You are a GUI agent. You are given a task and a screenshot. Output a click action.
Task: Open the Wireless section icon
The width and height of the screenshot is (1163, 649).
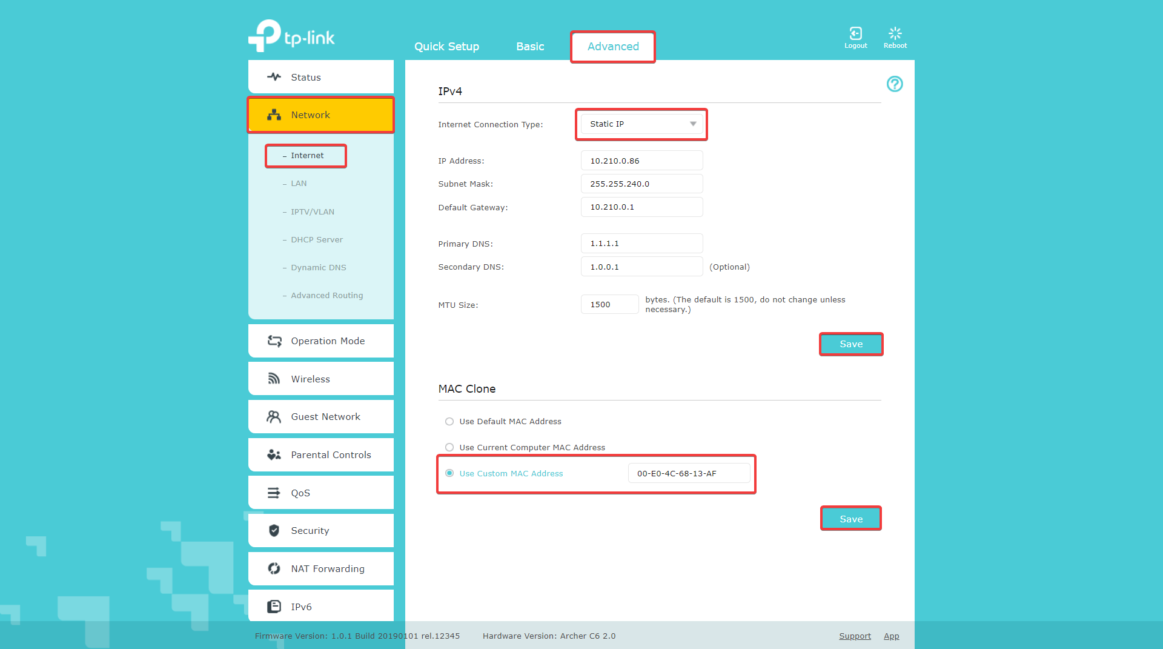274,379
